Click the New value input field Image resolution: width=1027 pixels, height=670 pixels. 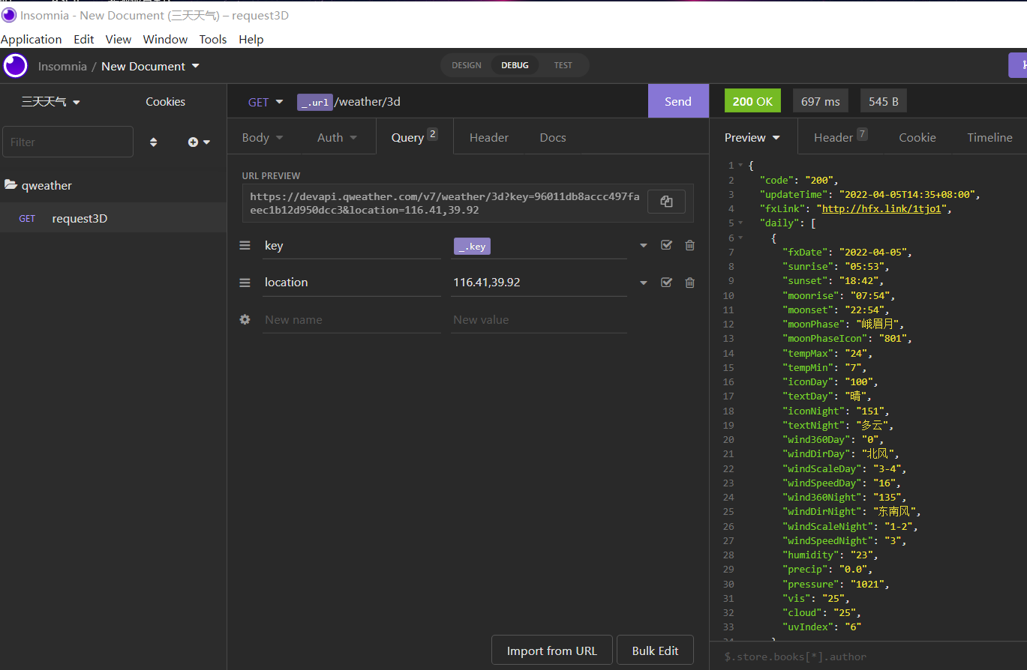coord(539,319)
